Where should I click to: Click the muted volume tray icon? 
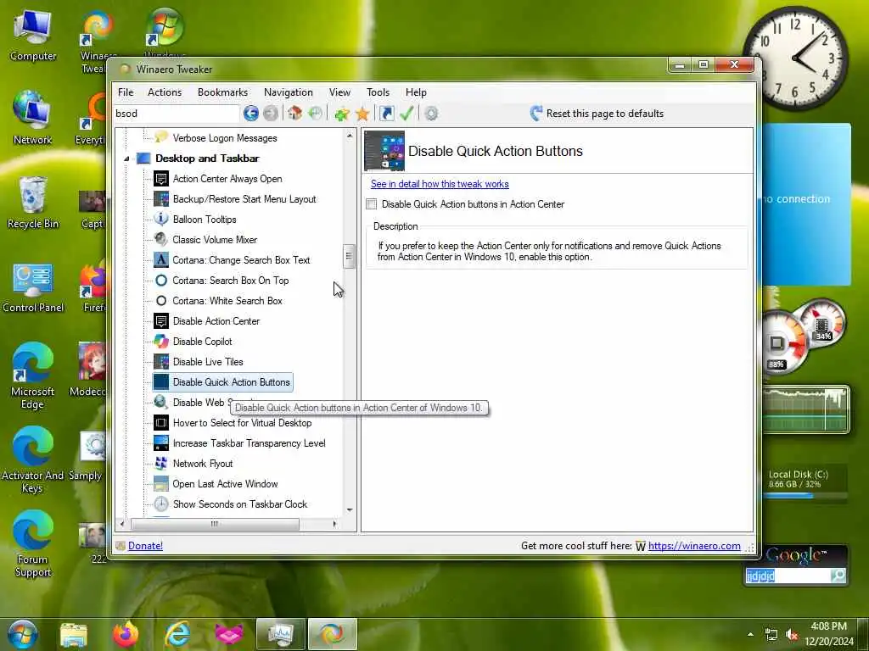pyautogui.click(x=793, y=635)
